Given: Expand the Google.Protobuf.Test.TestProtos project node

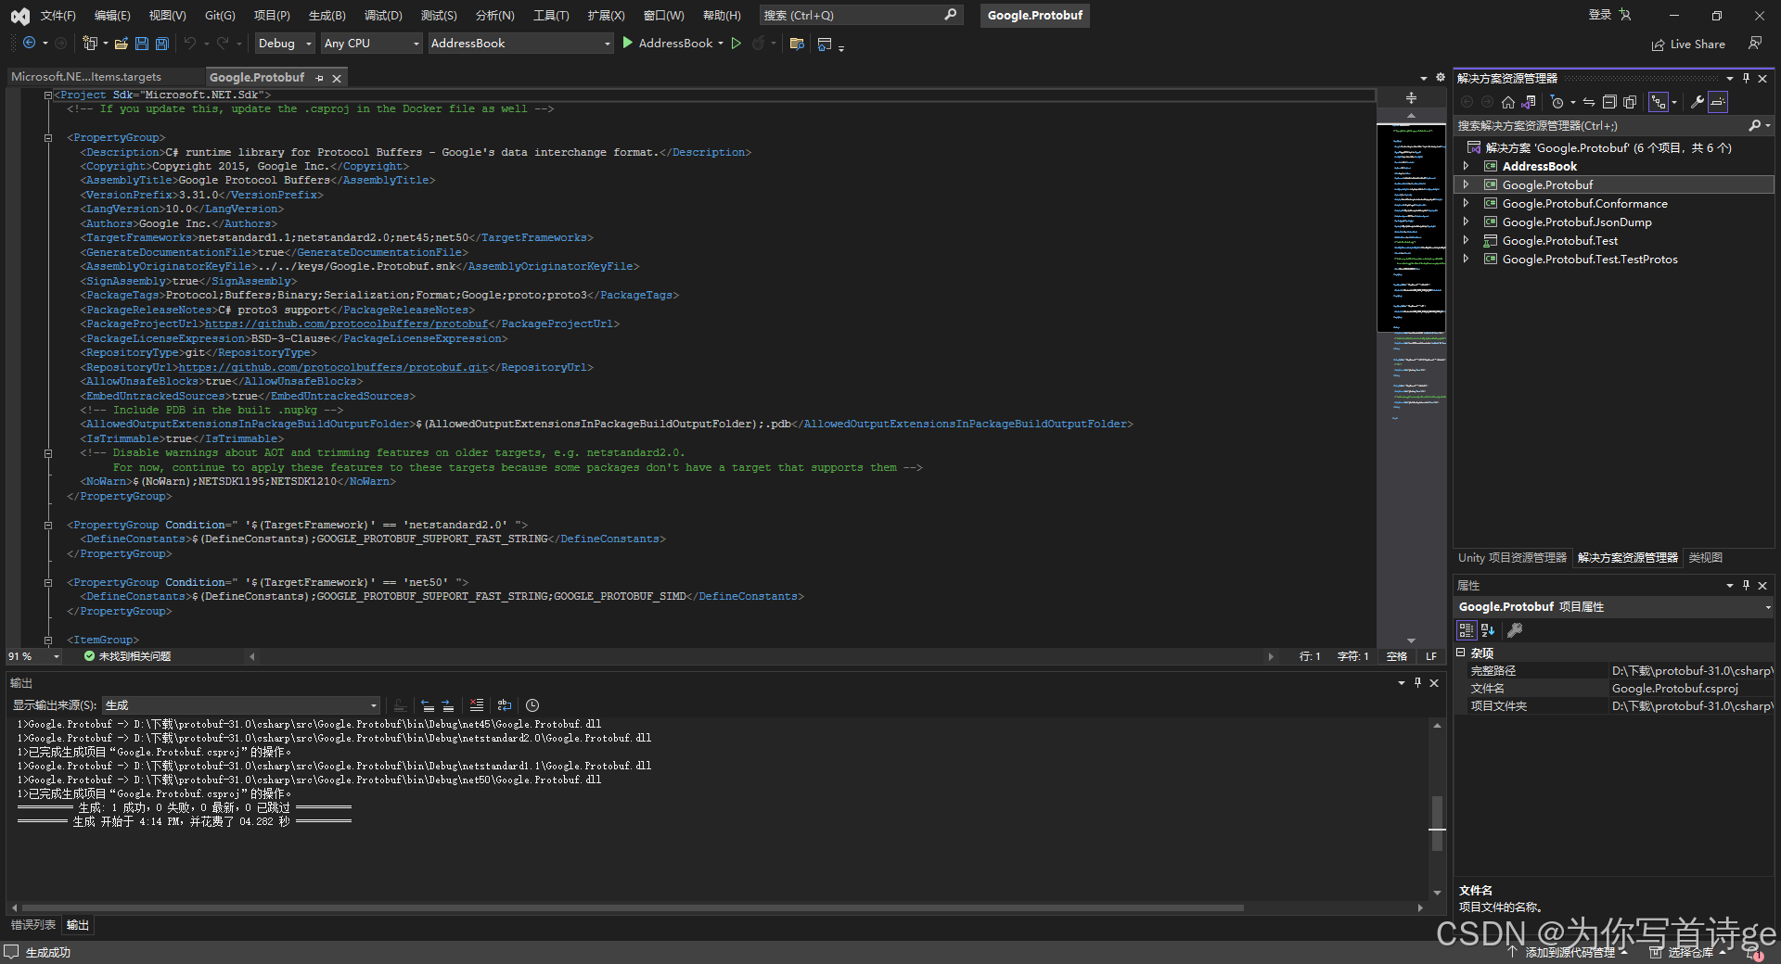Looking at the screenshot, I should pos(1466,259).
